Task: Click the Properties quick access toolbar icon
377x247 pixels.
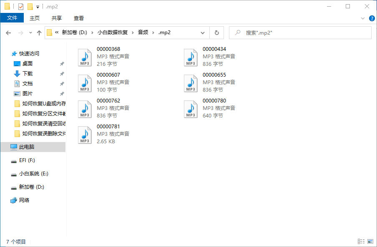Action: point(21,6)
